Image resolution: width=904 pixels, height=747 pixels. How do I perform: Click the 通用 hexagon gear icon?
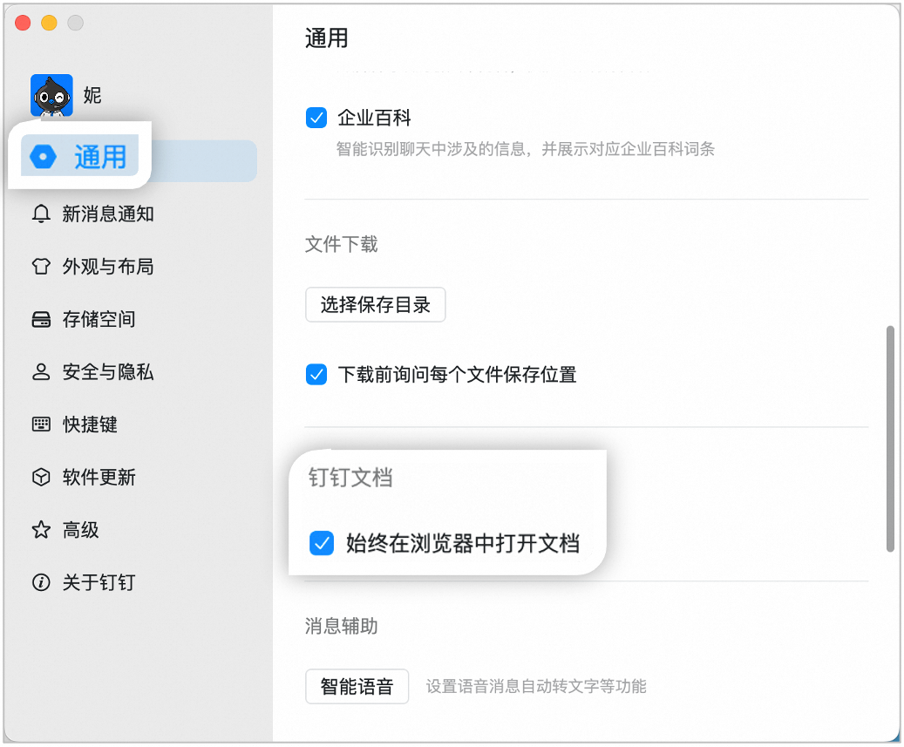[44, 156]
